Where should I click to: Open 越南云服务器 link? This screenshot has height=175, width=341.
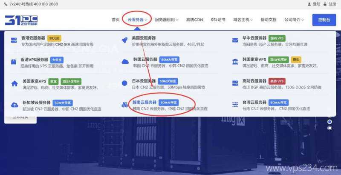click(144, 102)
